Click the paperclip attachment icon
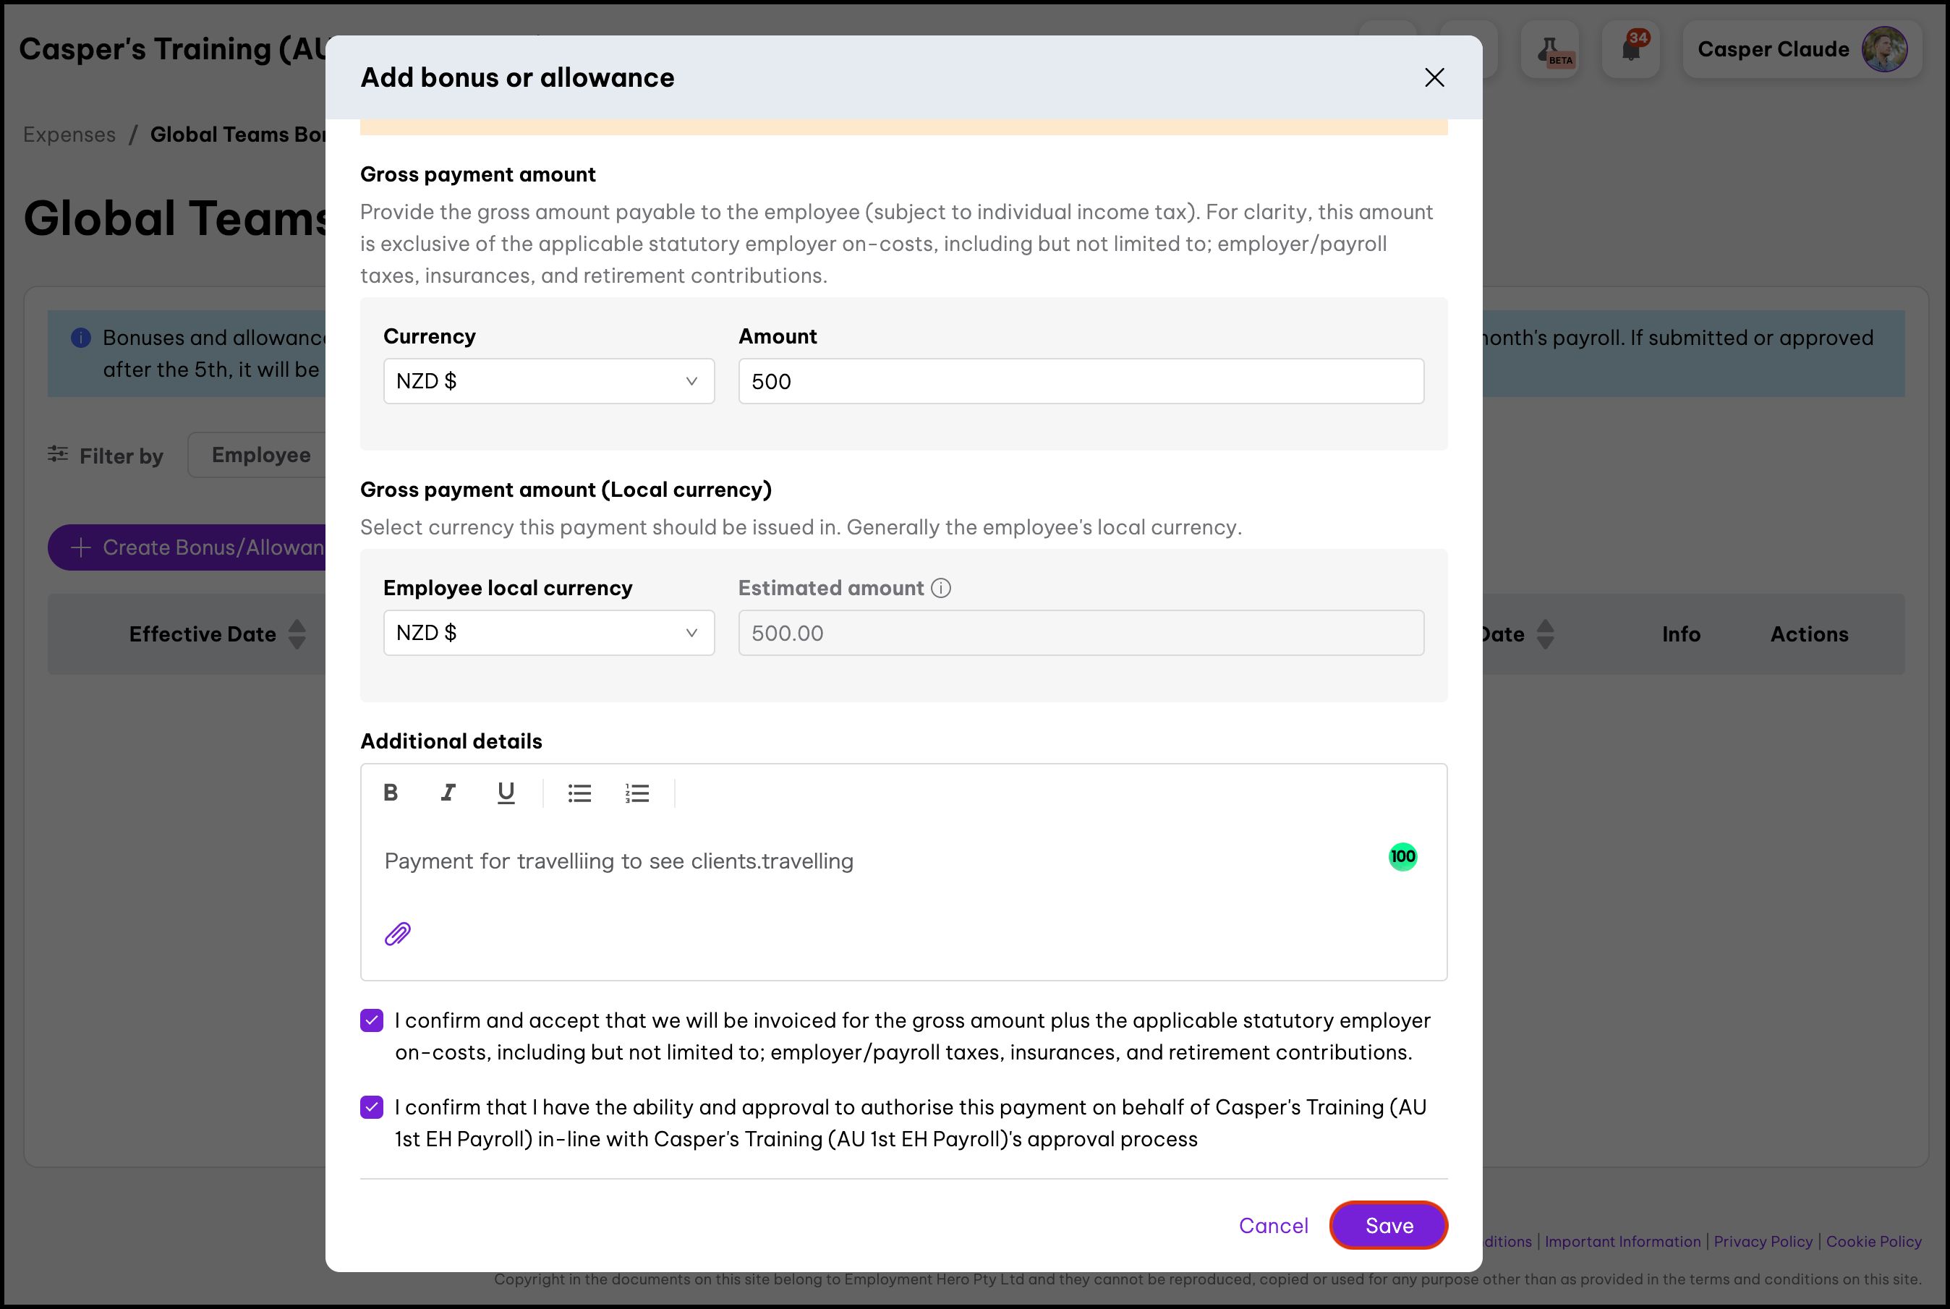The width and height of the screenshot is (1950, 1309). [x=397, y=934]
